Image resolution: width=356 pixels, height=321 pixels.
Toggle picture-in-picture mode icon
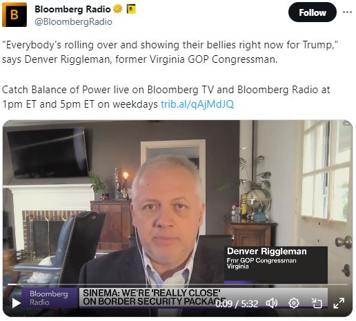[x=317, y=303]
